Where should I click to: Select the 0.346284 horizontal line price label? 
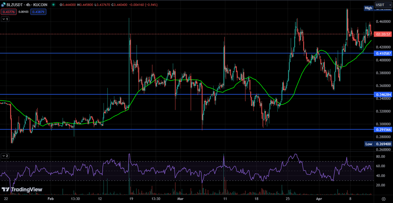[383, 95]
